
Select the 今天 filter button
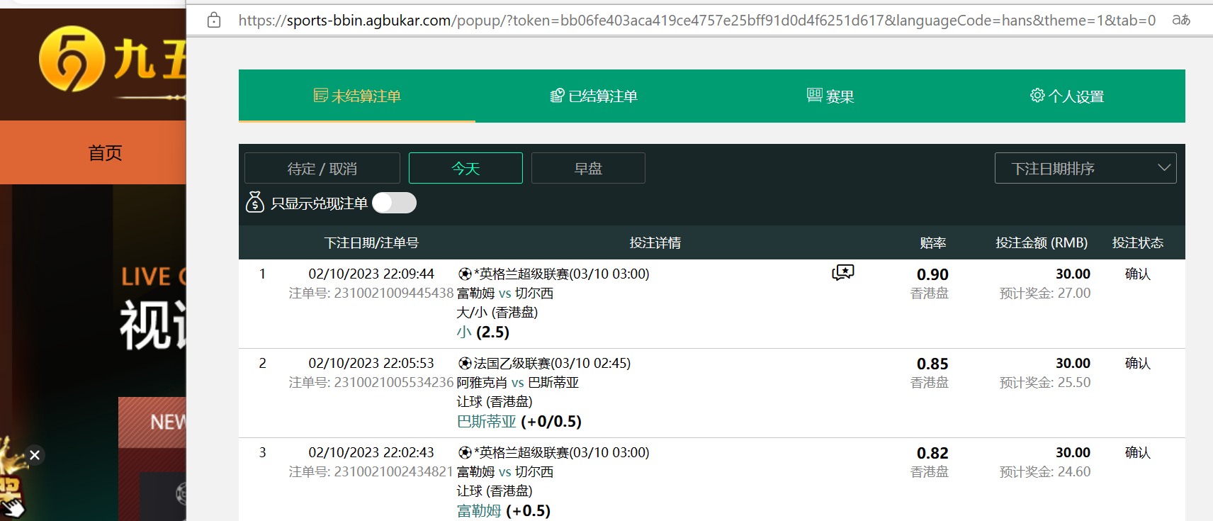tap(466, 168)
